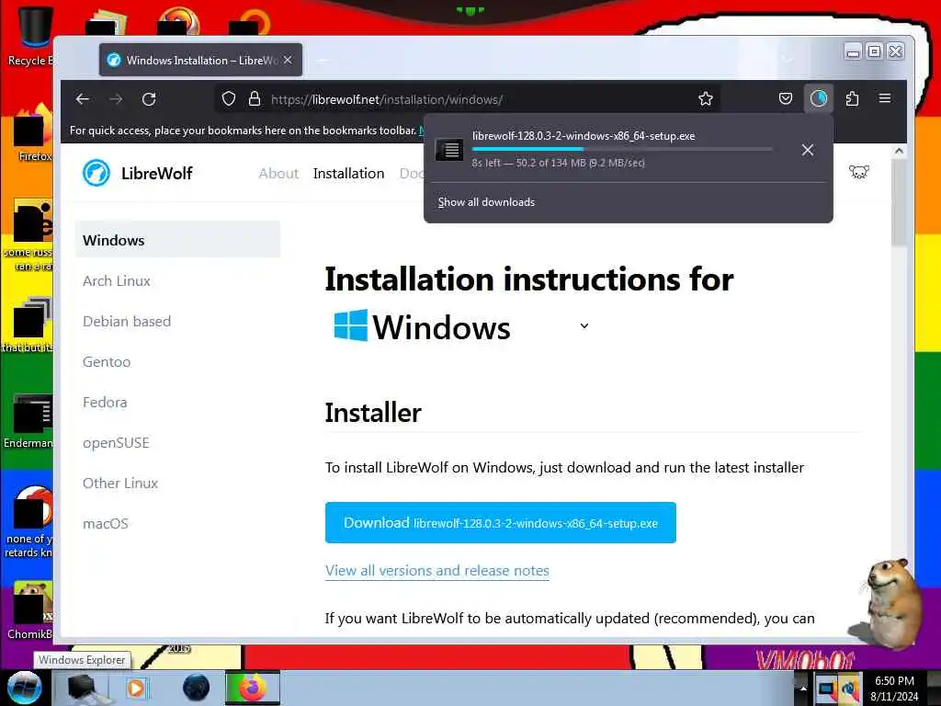
Task: Click the forward navigation arrow
Action: pyautogui.click(x=116, y=99)
